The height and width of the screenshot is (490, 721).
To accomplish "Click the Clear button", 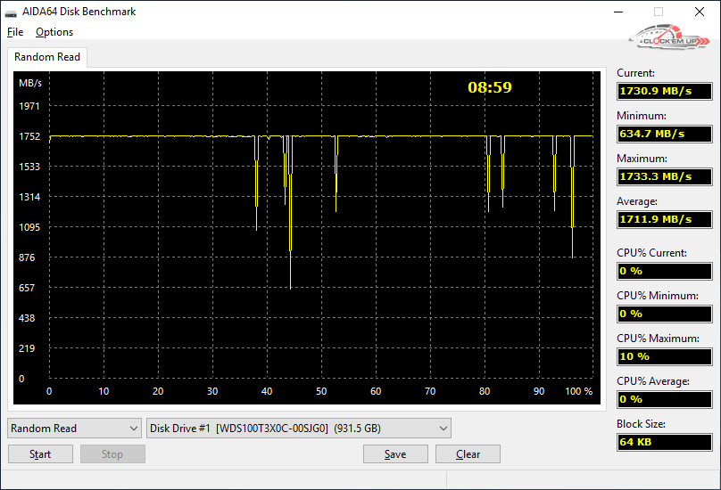I will [x=468, y=454].
